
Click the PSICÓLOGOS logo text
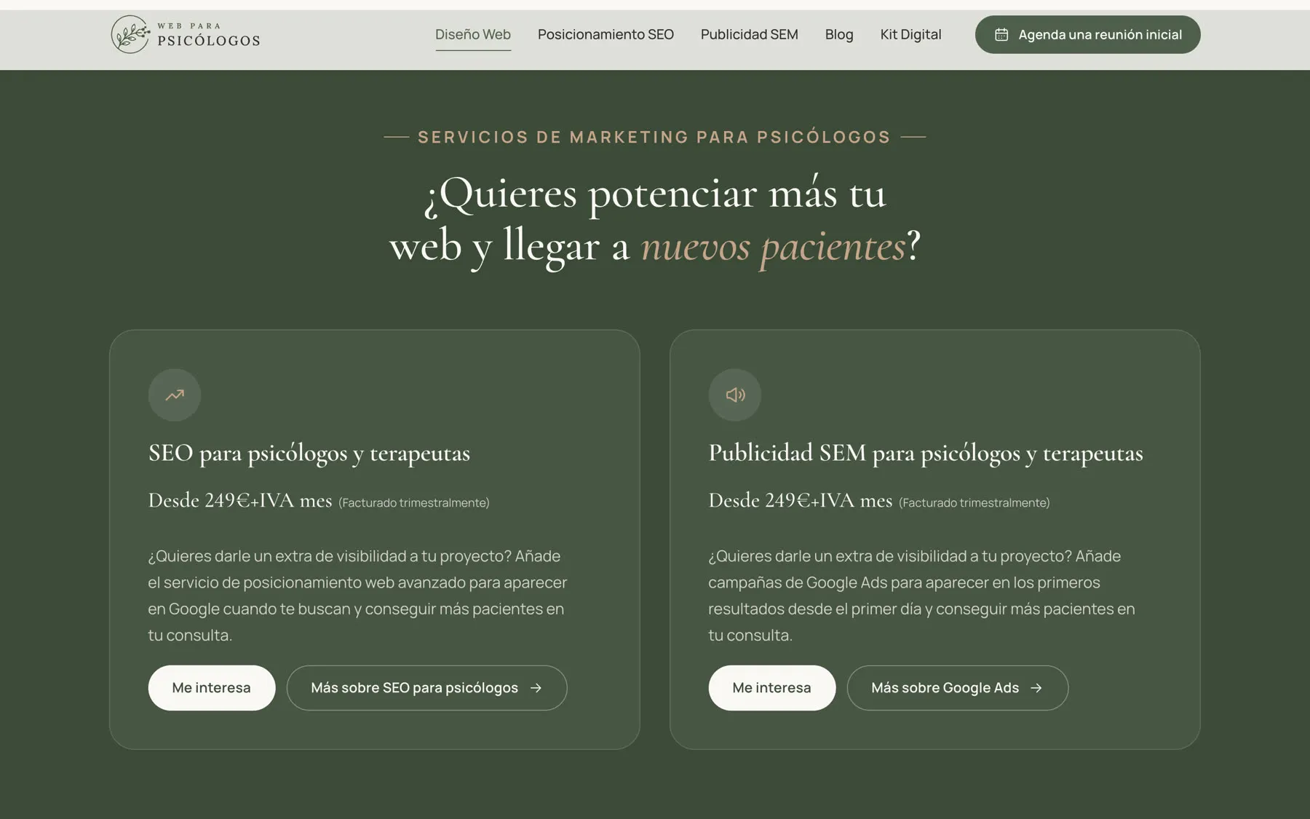209,41
